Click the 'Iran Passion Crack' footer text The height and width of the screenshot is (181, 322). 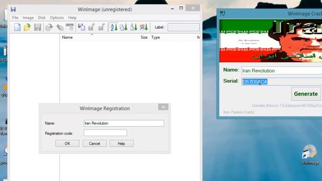[238, 112]
